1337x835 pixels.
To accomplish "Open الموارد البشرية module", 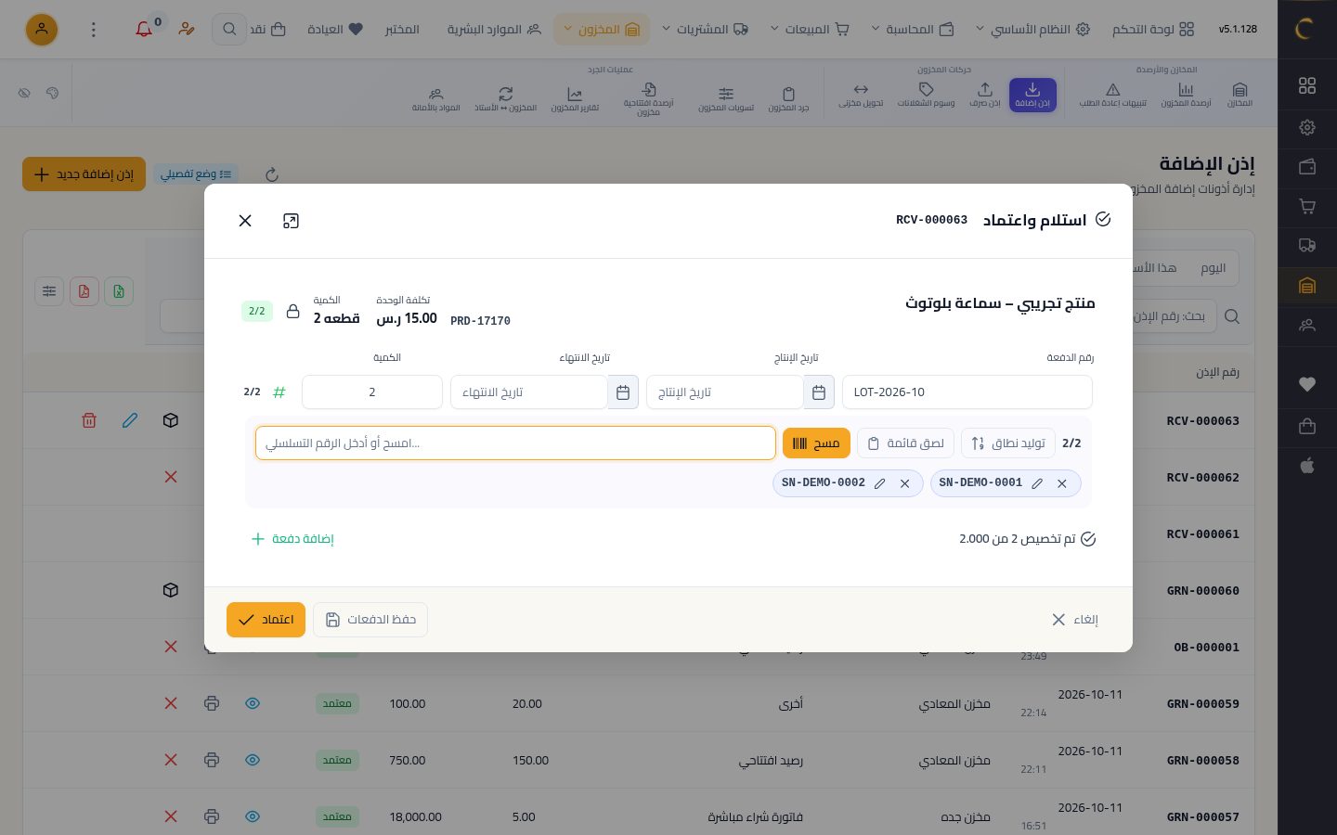I will (x=494, y=30).
